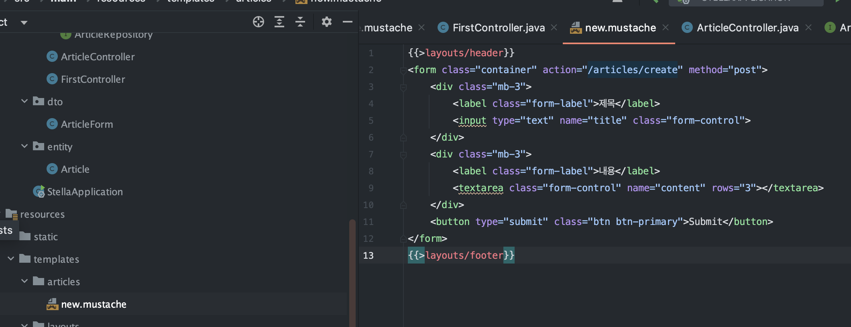Select the static folder

point(46,237)
